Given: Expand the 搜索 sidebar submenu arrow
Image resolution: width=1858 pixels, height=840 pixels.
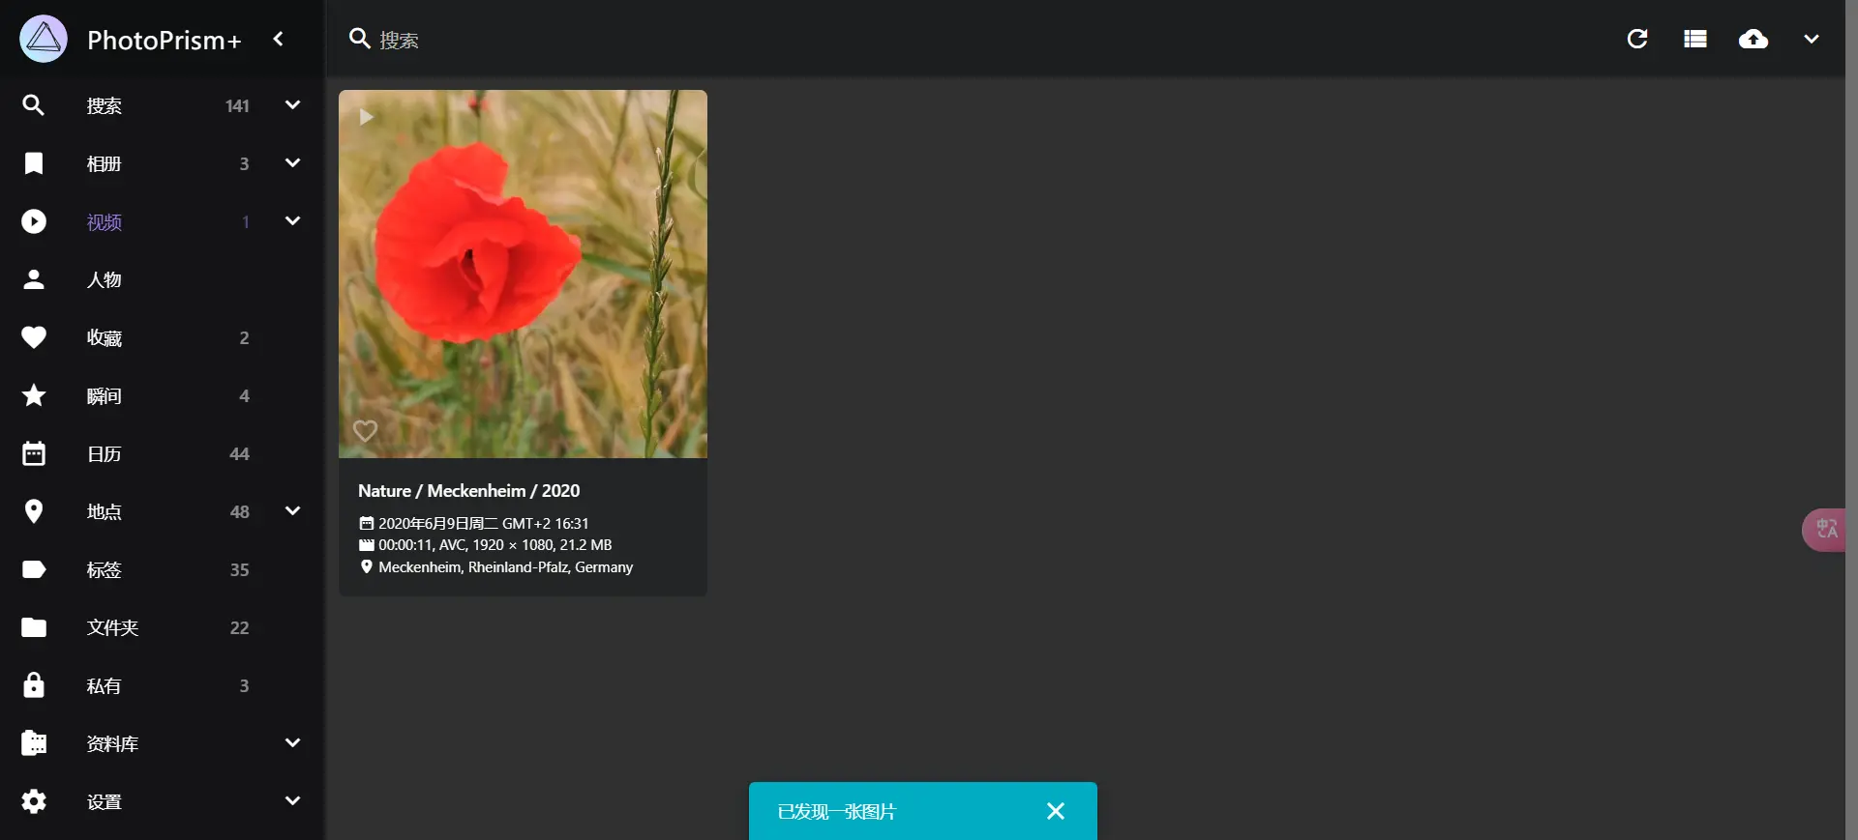Looking at the screenshot, I should (292, 104).
